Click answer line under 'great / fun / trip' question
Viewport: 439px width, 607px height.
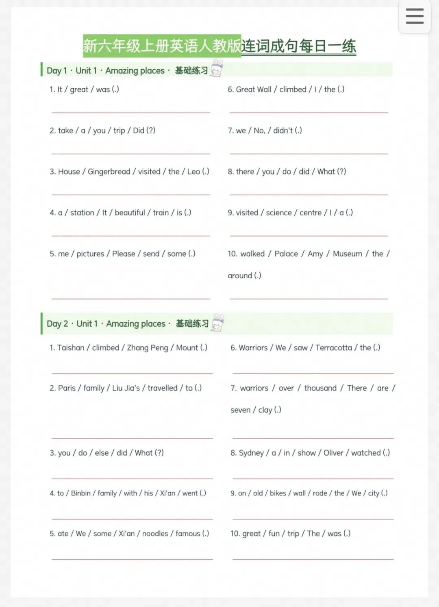tap(313, 559)
